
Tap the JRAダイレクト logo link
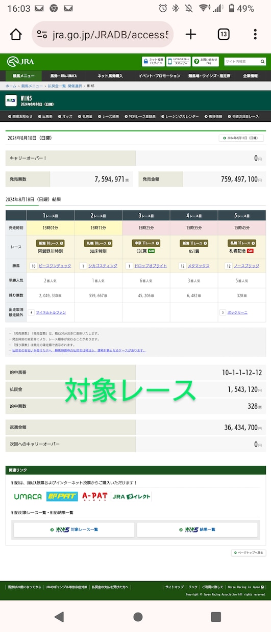132,496
